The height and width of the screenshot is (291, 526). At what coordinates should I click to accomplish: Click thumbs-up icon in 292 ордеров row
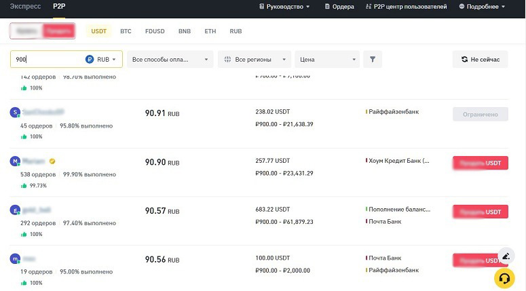coord(24,234)
